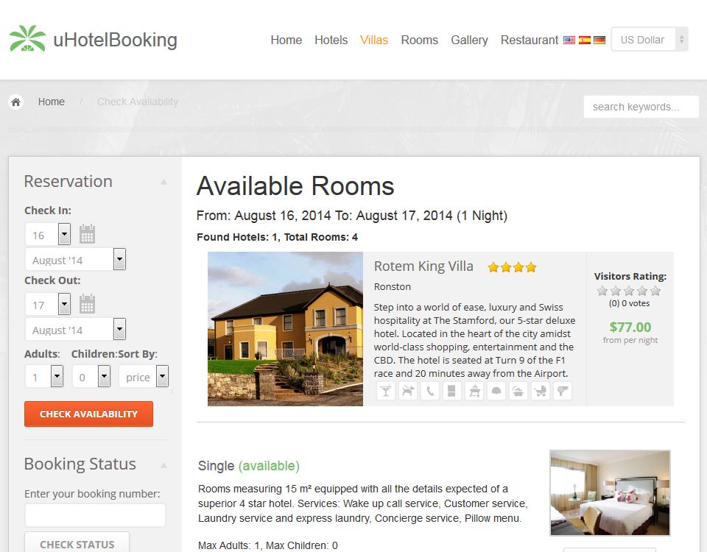Open the Rotem King Villa link
Viewport: 707px width, 552px height.
click(423, 266)
